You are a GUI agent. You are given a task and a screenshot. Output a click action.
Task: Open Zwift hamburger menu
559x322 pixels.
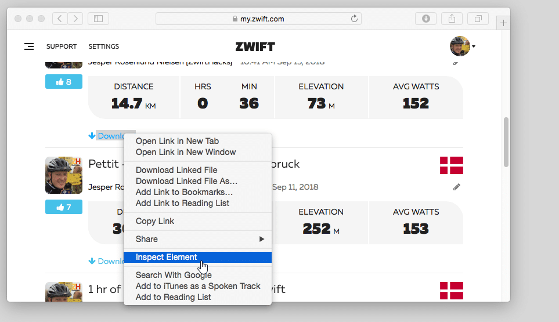click(29, 46)
